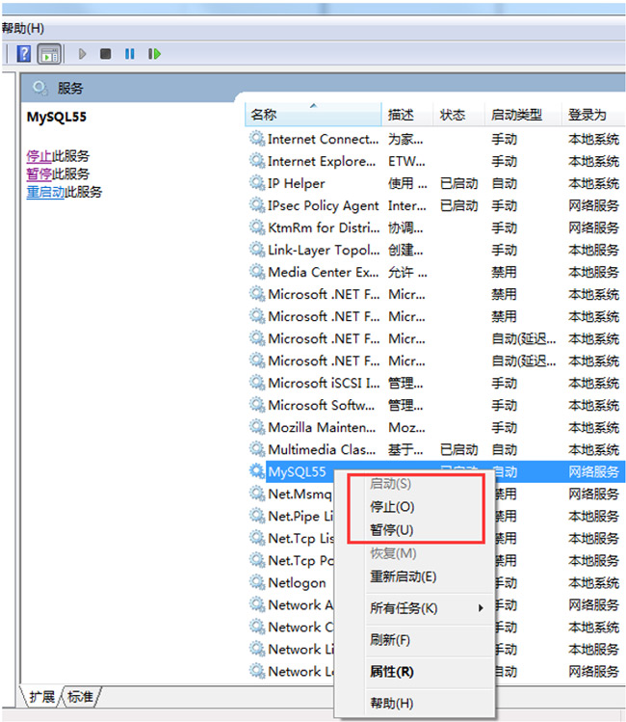Toggle the console tree pane toolbar icon
This screenshot has height=722, width=626.
tap(49, 54)
